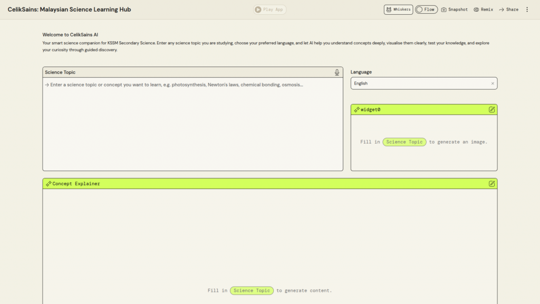Take a Snapshot using the camera icon
The image size is (540, 304).
point(444,9)
